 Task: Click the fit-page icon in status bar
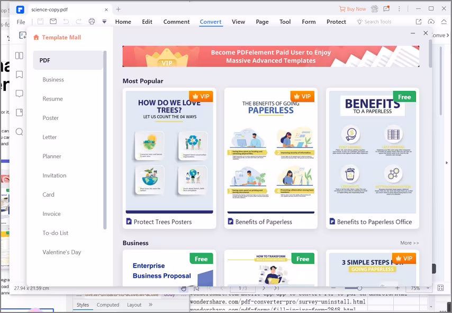440,288
